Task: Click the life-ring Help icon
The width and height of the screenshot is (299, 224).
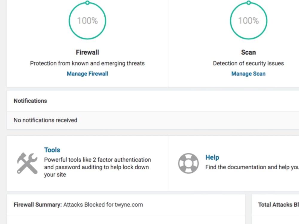Action: point(188,163)
